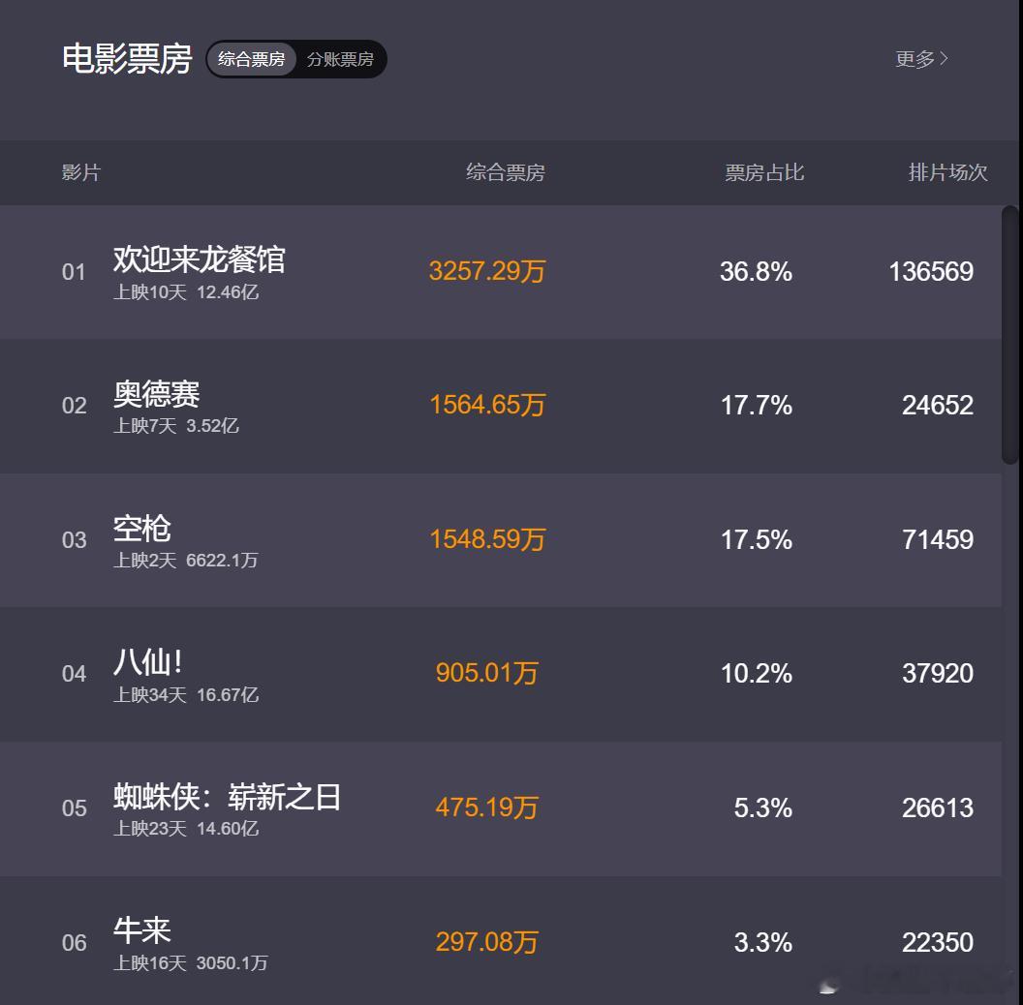Open the movie 牛来
The height and width of the screenshot is (1005, 1023).
(142, 930)
